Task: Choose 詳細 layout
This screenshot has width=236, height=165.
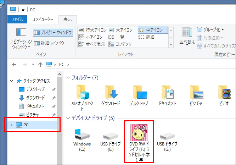Action: coord(146,37)
